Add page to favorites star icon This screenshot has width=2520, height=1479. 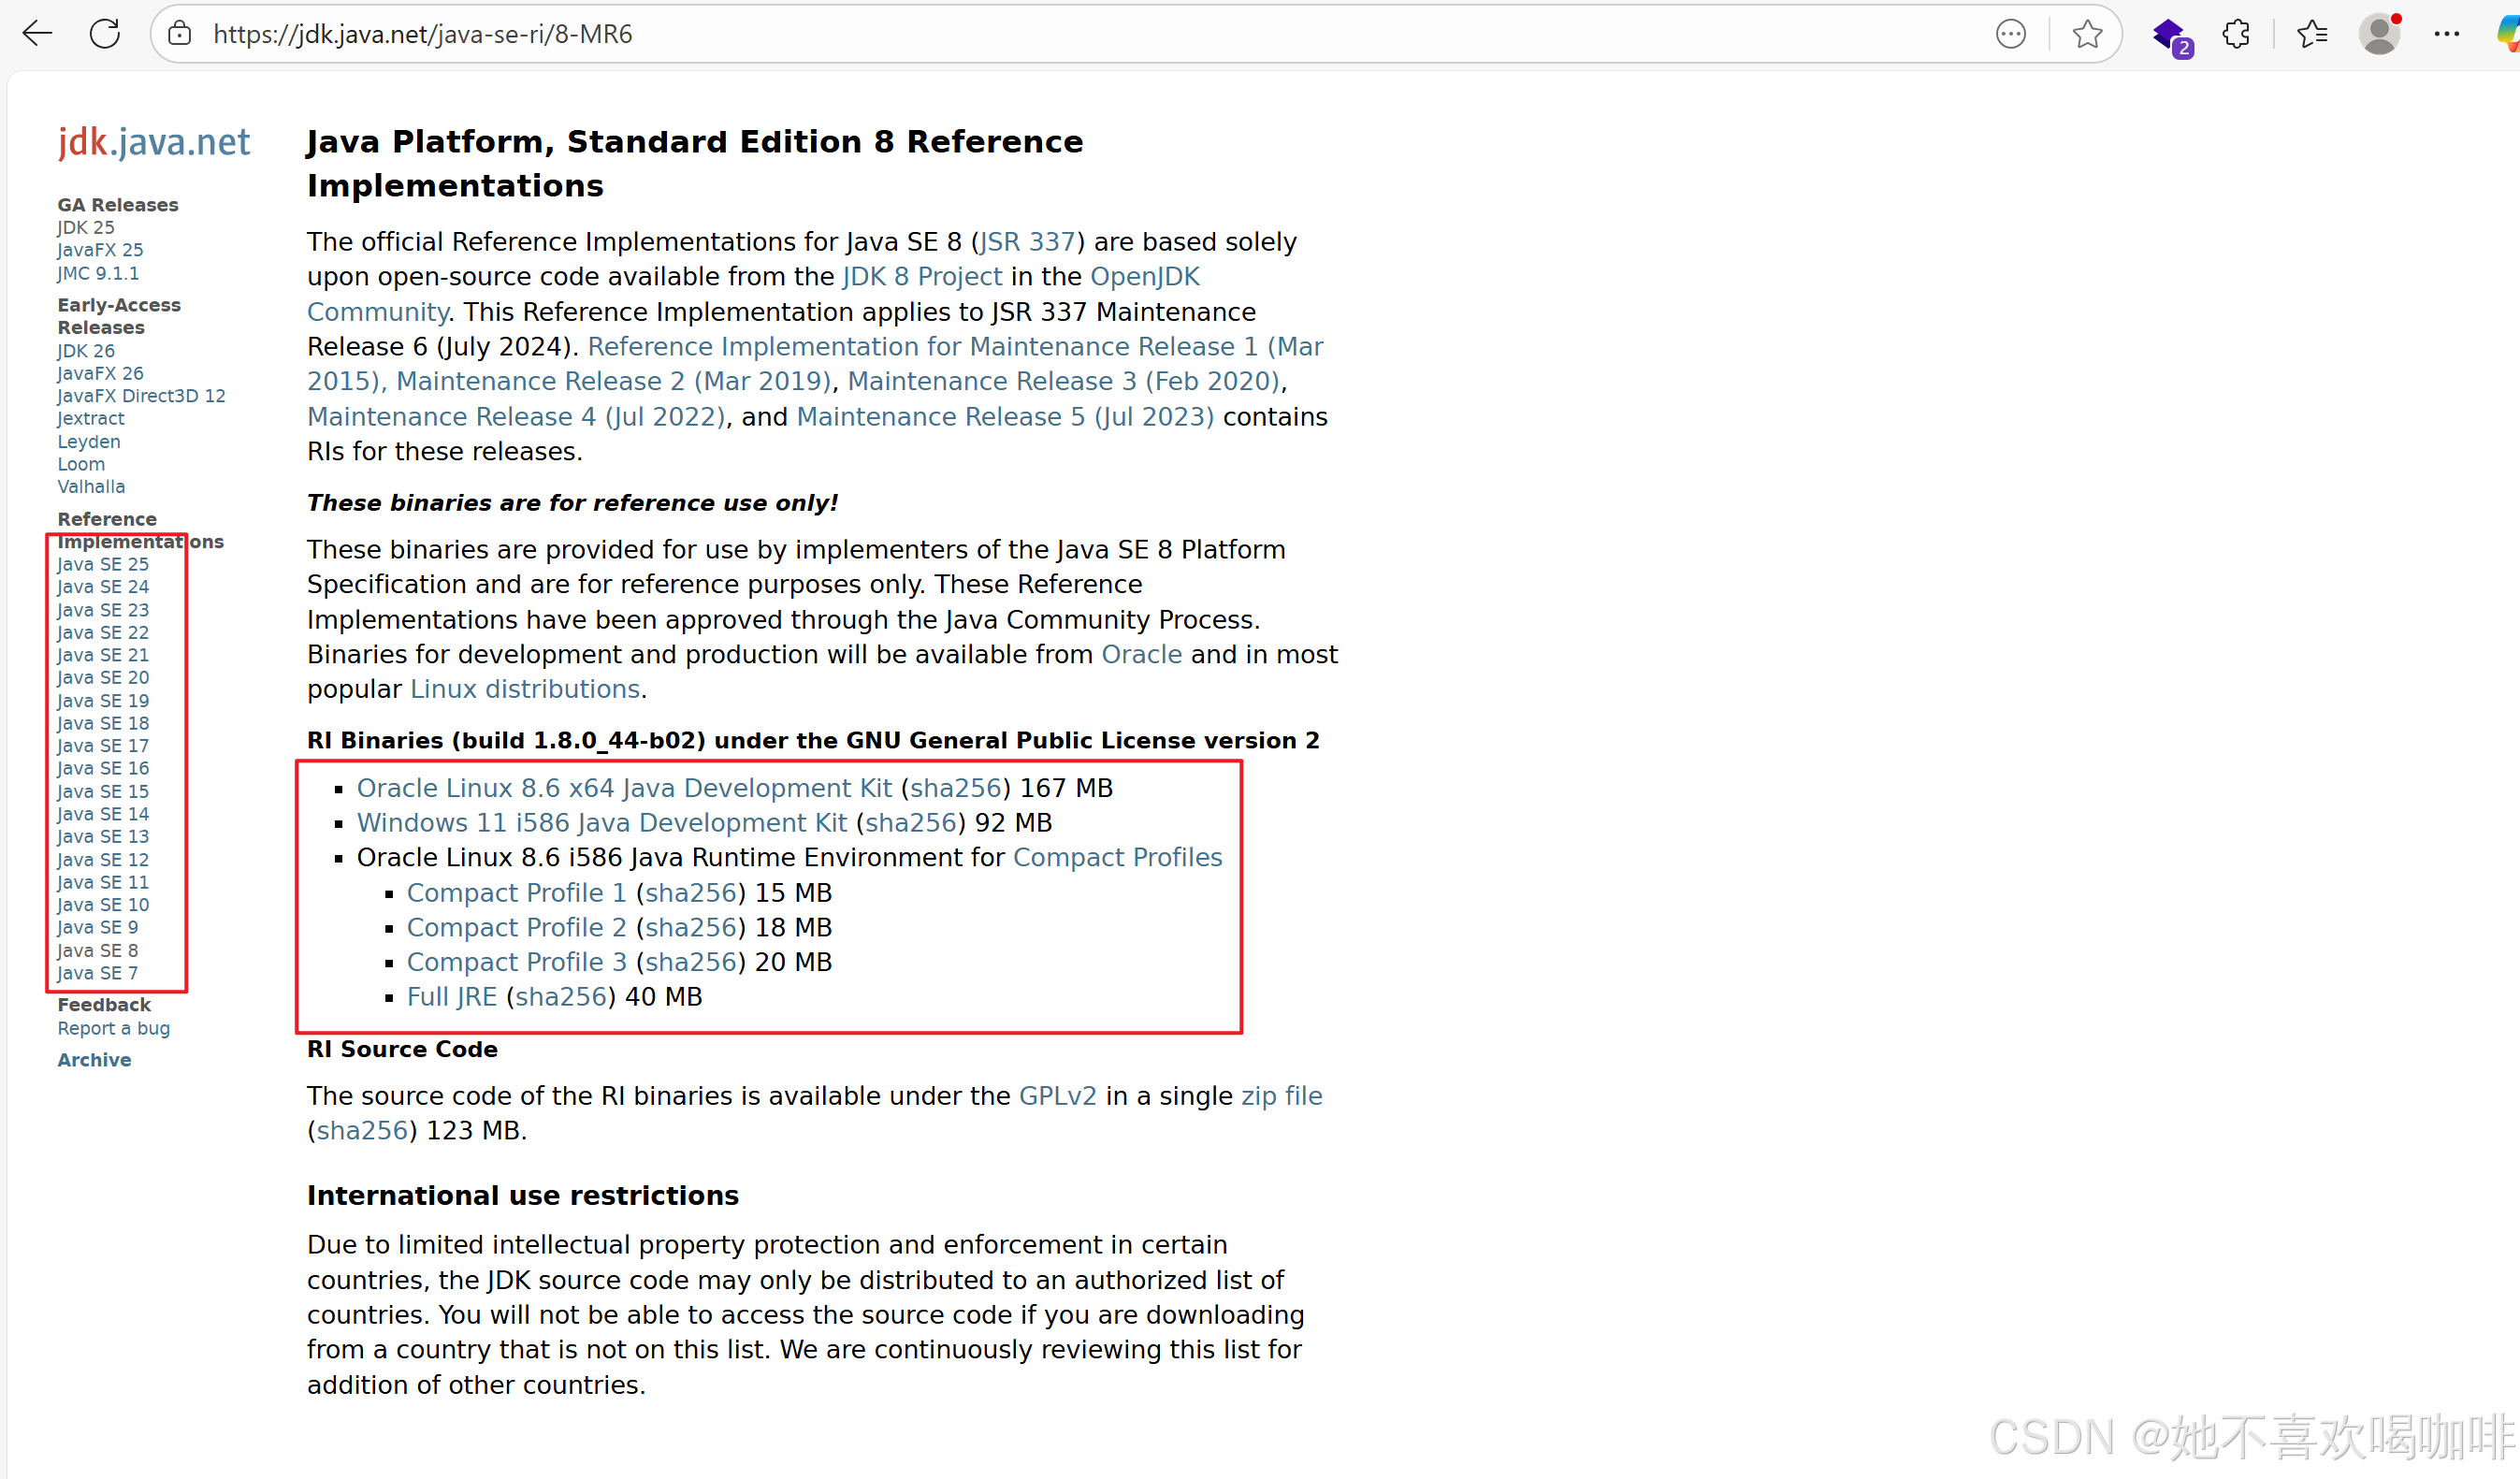2086,34
